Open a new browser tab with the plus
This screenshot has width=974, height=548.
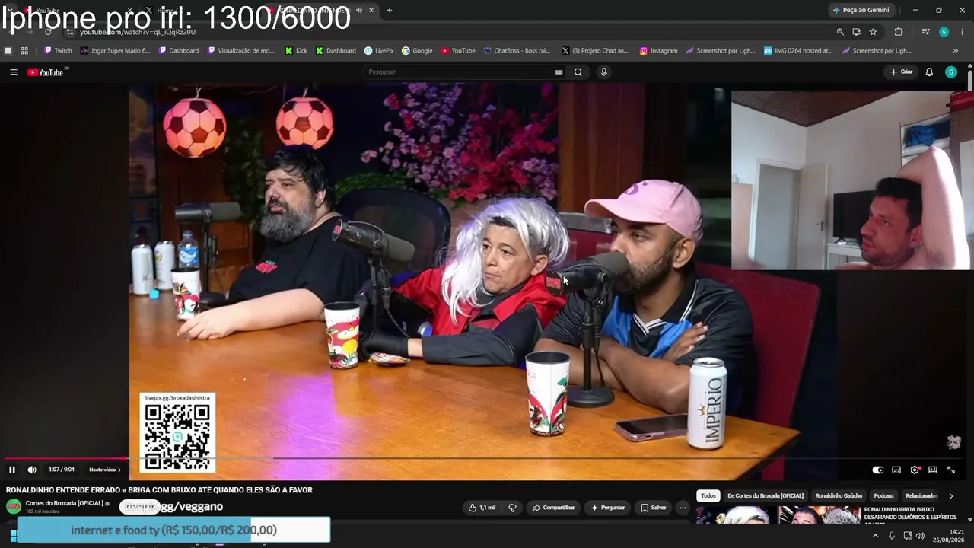(x=390, y=10)
